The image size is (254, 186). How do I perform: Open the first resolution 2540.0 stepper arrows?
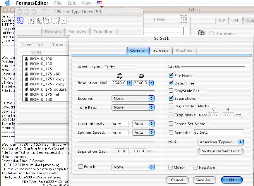pyautogui.click(x=129, y=83)
